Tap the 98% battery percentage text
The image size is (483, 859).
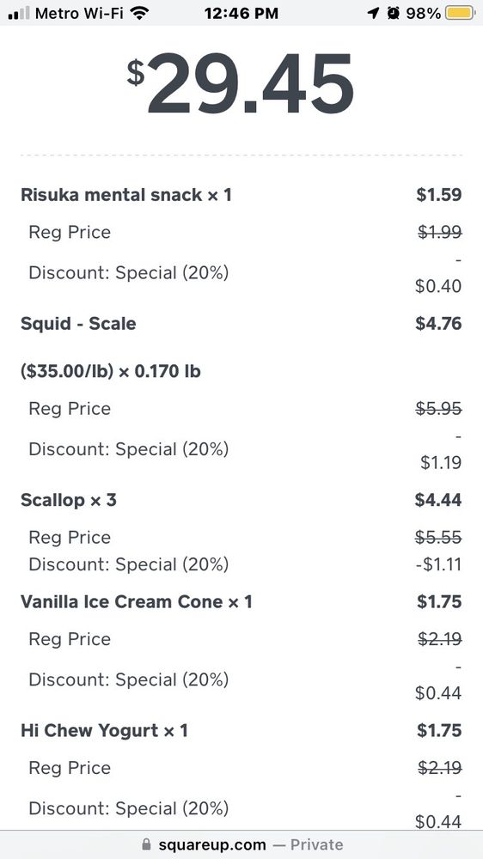click(423, 13)
